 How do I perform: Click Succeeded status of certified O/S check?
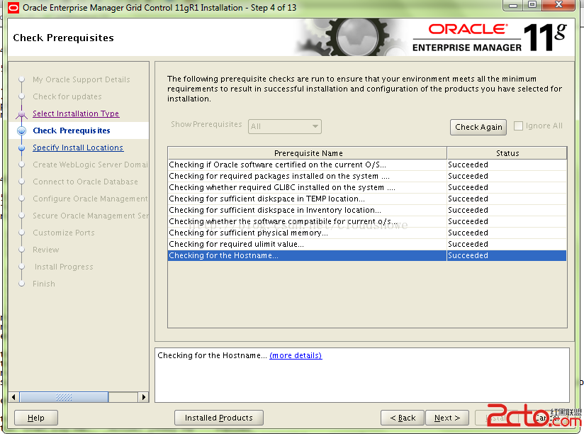(x=468, y=165)
